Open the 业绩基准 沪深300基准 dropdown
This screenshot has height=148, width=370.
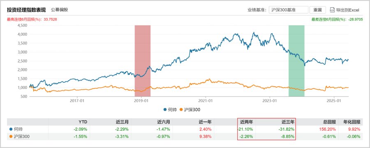288,10
